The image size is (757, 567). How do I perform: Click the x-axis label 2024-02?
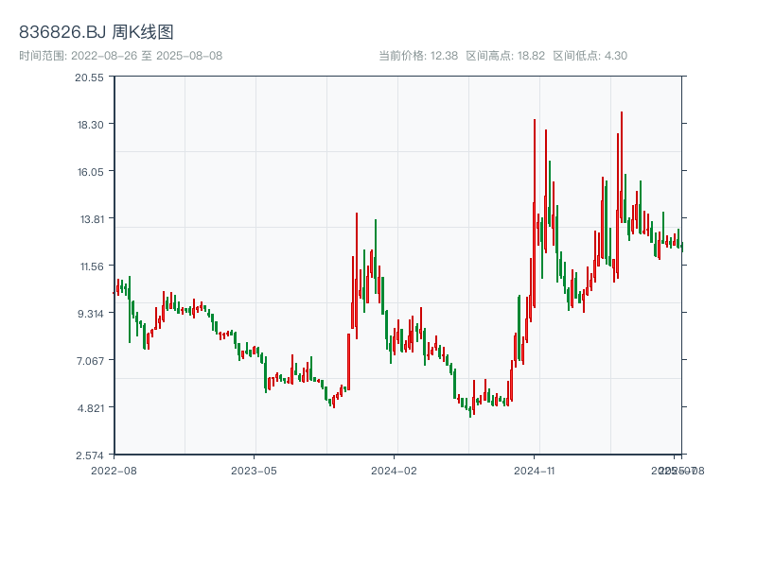(x=394, y=471)
